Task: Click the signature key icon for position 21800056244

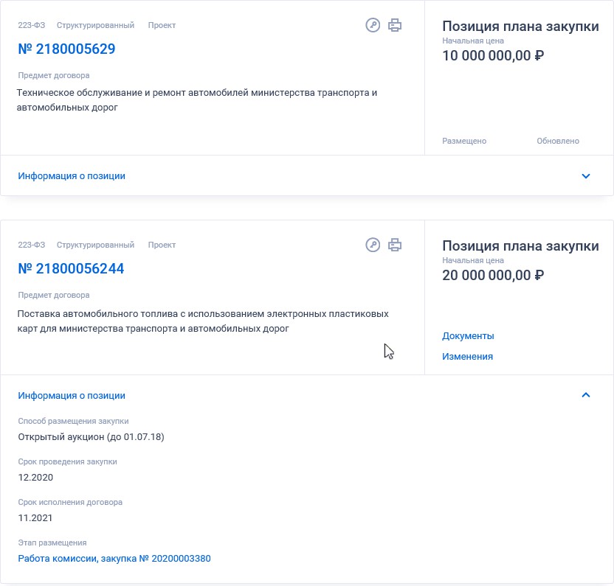Action: (373, 245)
